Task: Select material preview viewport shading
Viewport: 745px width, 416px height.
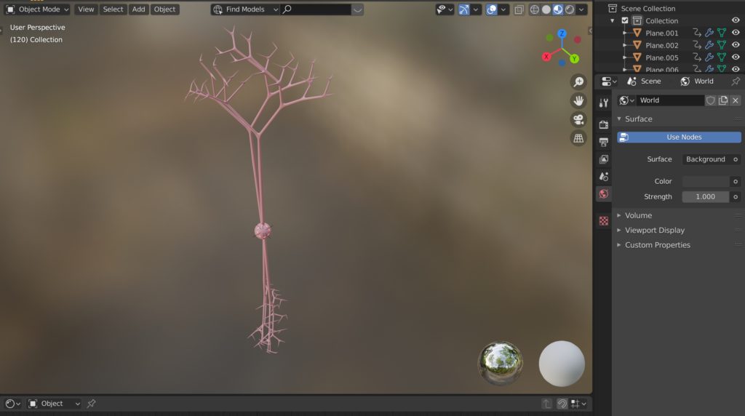Action: tap(558, 9)
